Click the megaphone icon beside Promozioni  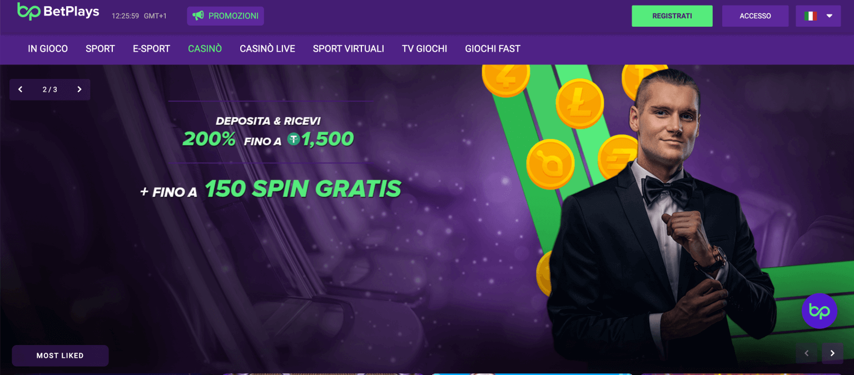tap(198, 16)
